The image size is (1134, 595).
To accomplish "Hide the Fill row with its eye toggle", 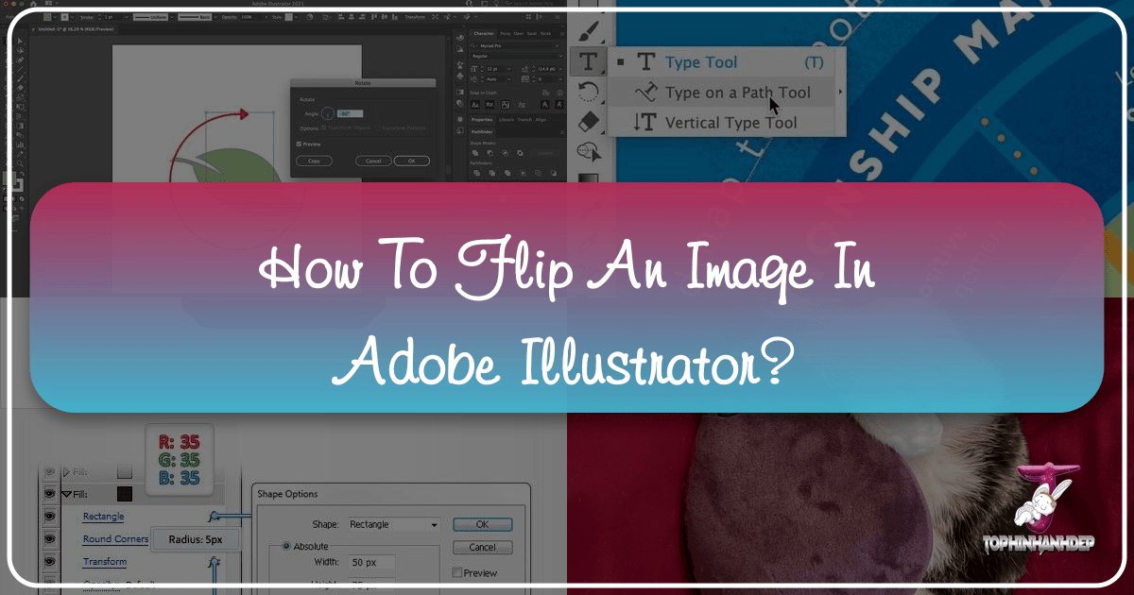I will click(49, 493).
